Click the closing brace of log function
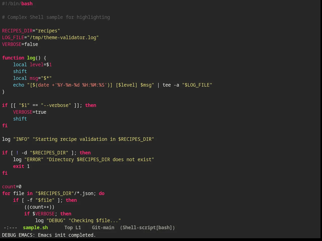The height and width of the screenshot is (241, 322). [3, 92]
